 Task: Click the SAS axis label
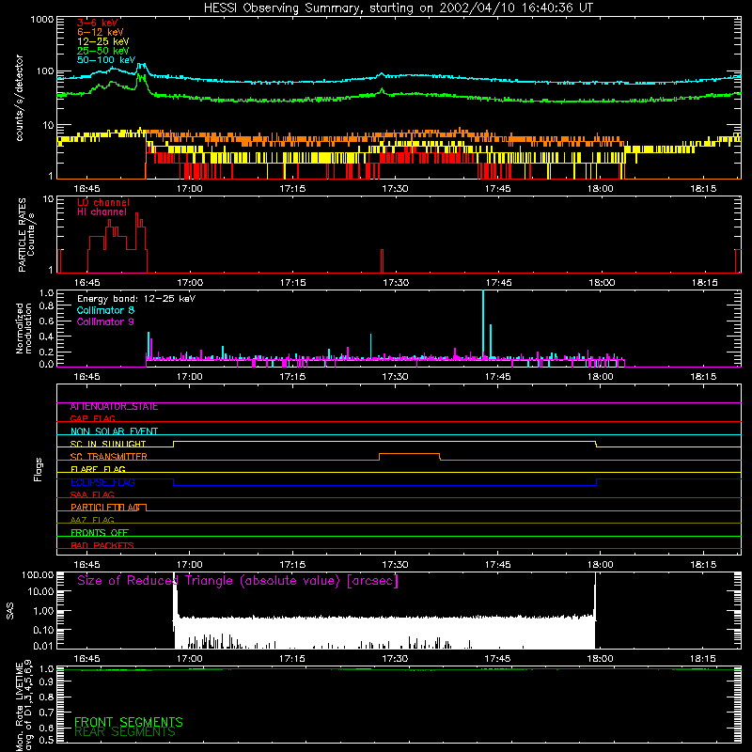10,611
